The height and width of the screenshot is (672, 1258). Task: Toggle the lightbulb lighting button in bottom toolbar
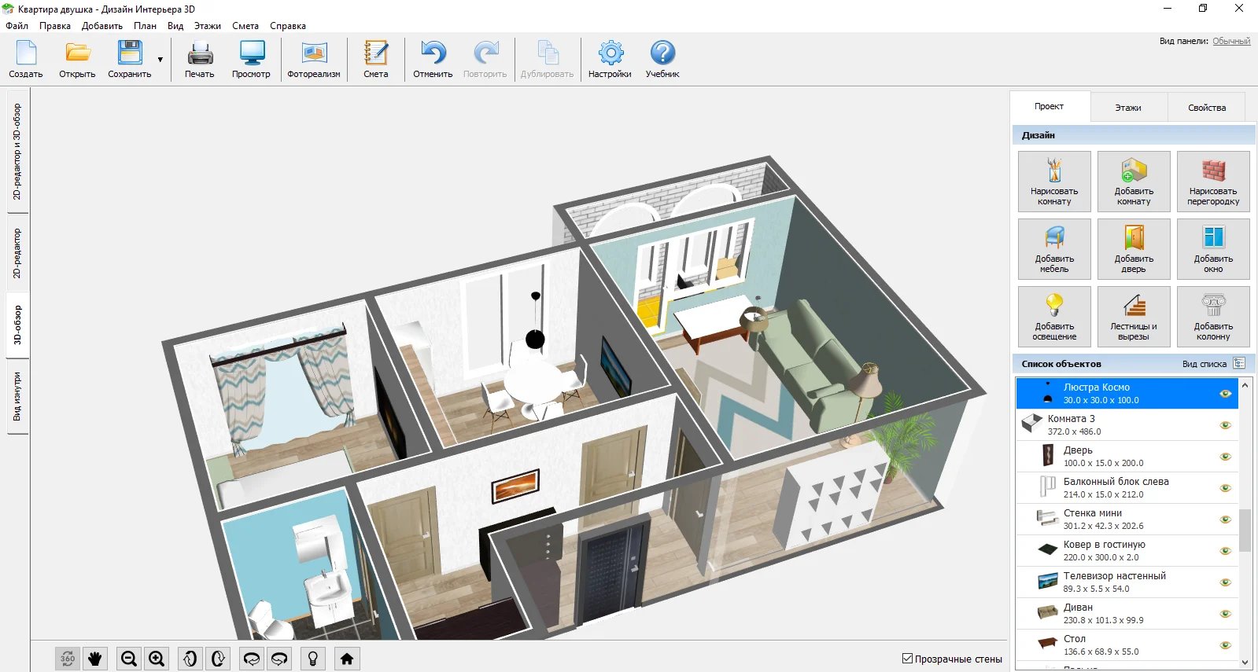(313, 659)
